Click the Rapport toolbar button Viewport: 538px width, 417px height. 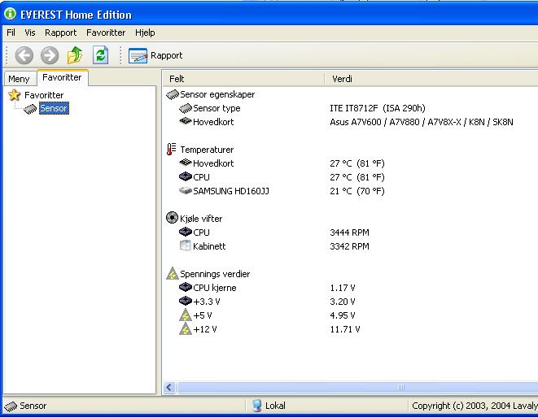[x=155, y=55]
